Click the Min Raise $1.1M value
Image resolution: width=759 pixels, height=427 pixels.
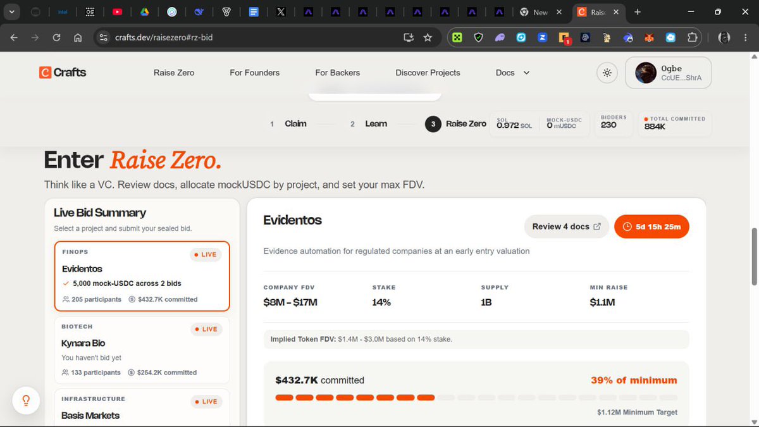coord(602,302)
